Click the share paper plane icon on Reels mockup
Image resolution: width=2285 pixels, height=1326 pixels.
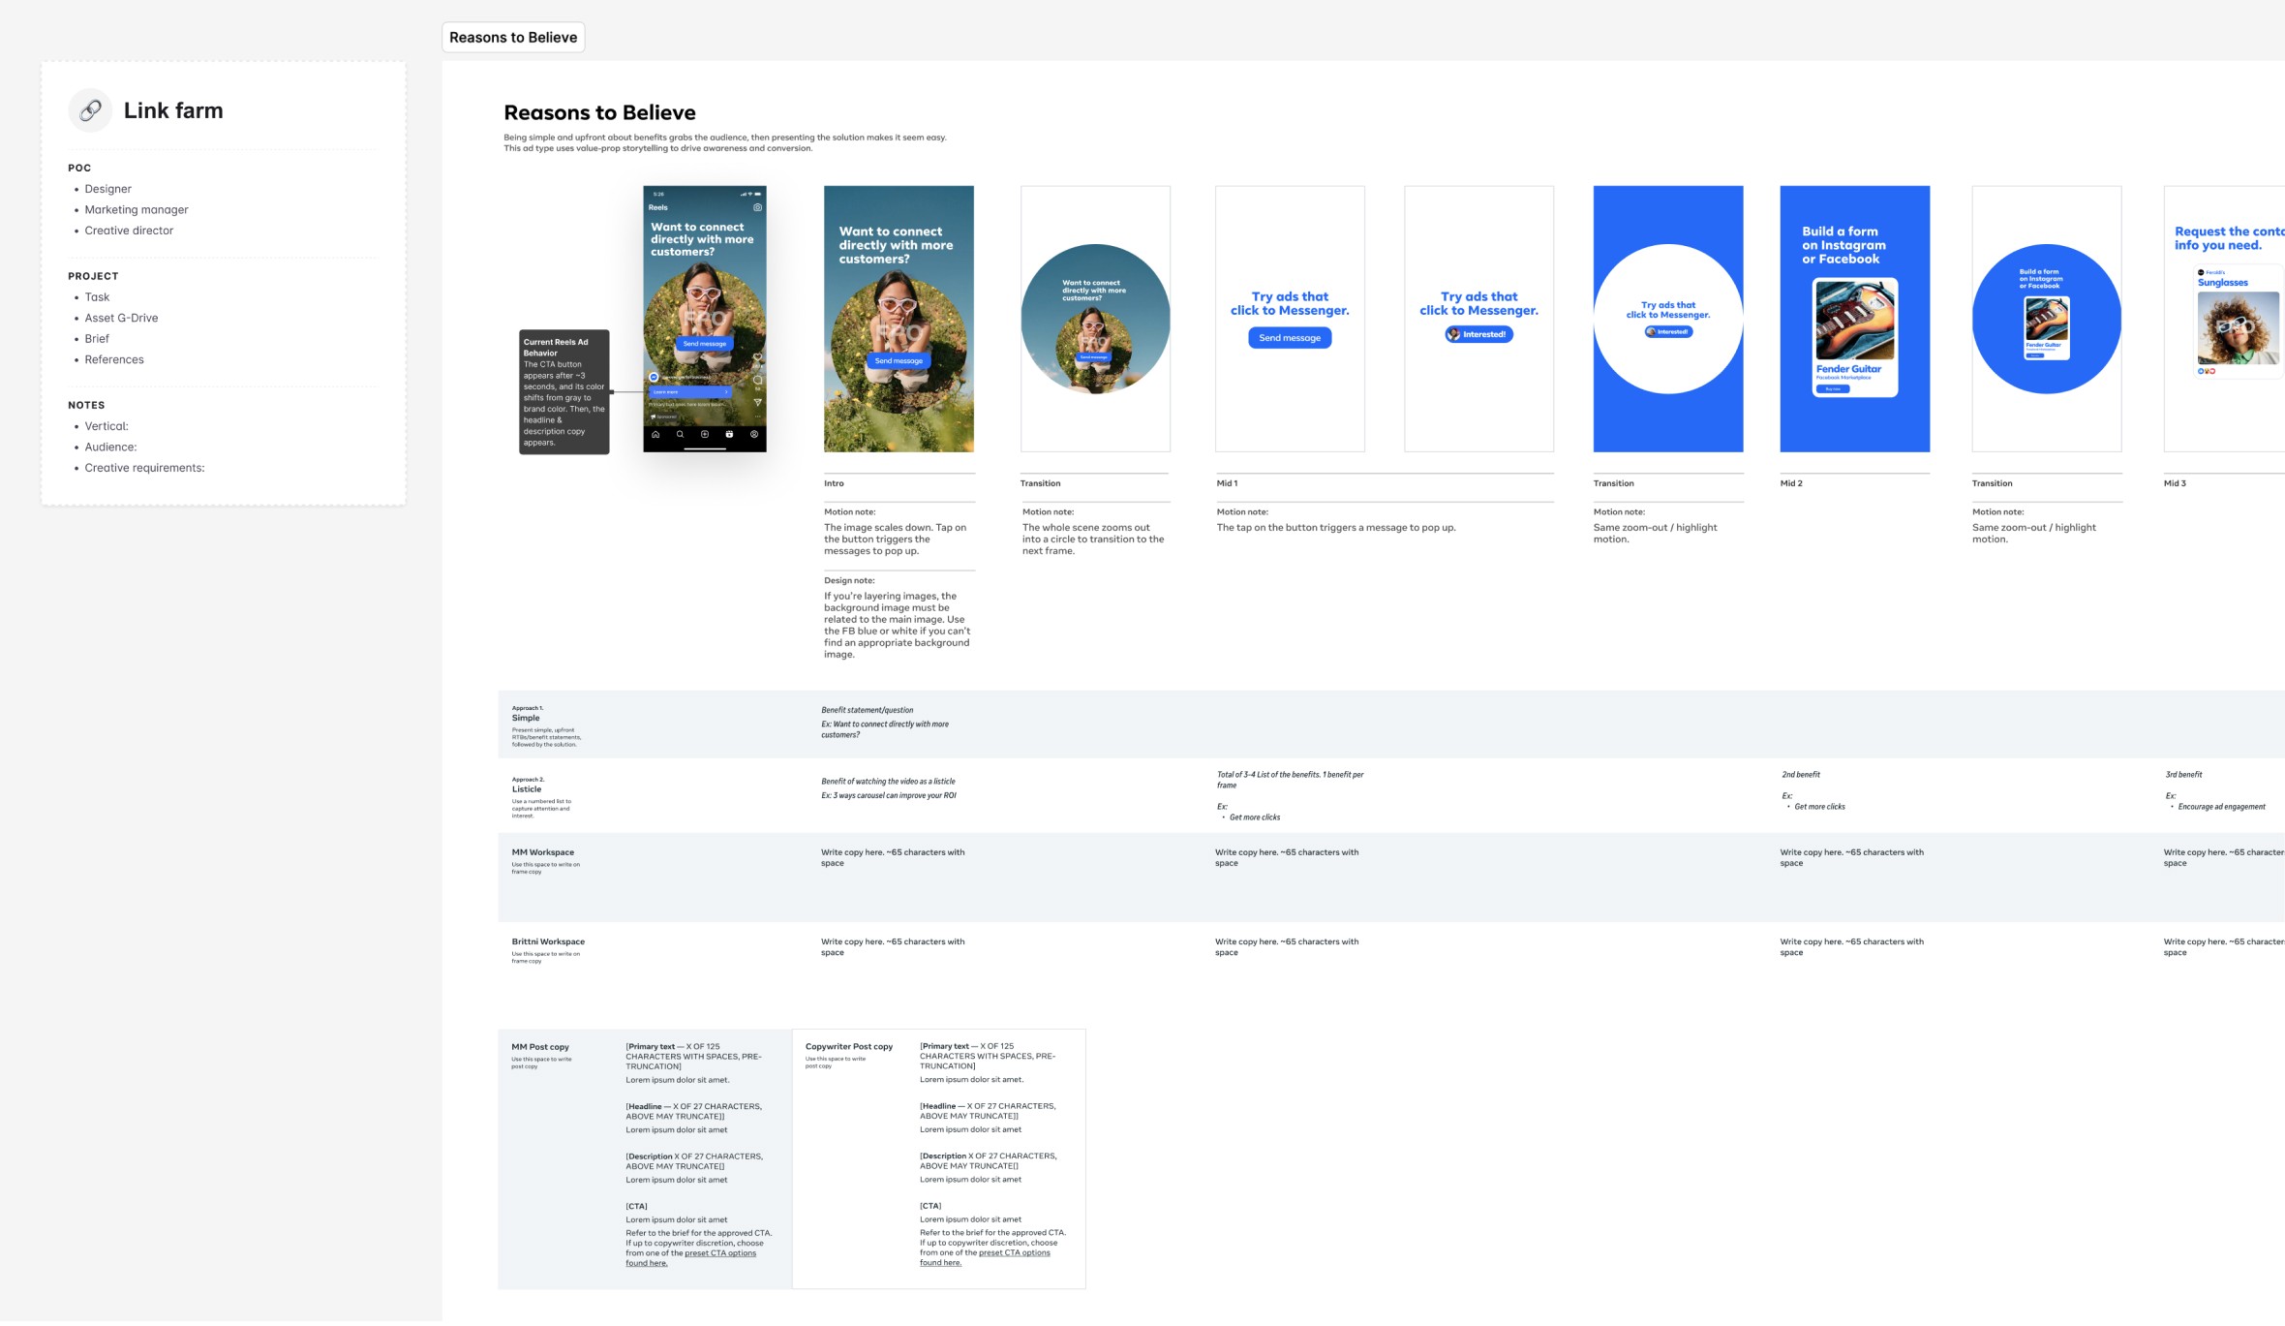(757, 402)
